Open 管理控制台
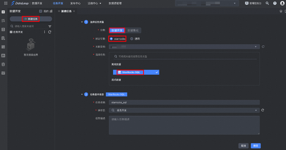The image size is (286, 150). 253,3
